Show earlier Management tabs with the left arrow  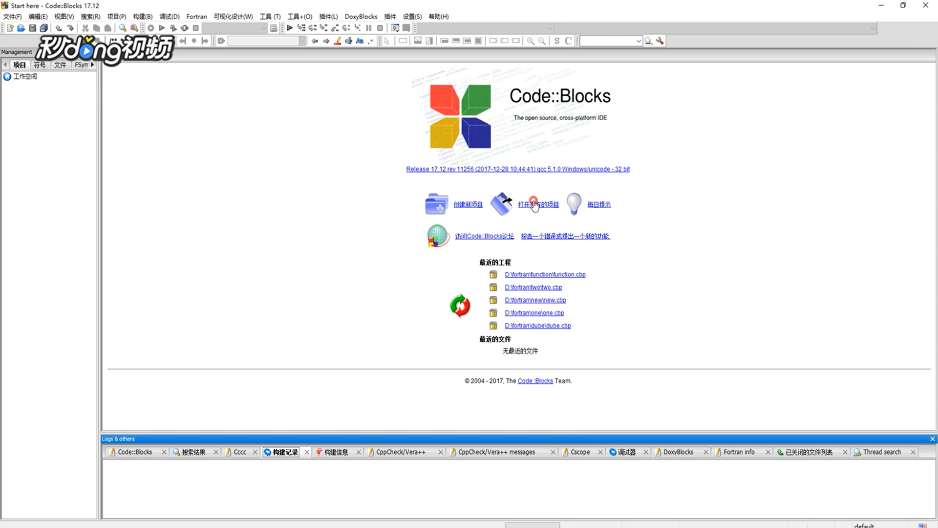click(5, 65)
